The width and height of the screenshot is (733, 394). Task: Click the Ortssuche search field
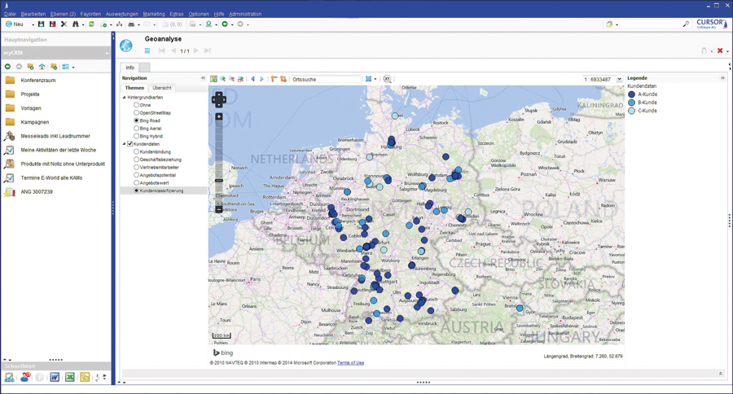point(324,79)
